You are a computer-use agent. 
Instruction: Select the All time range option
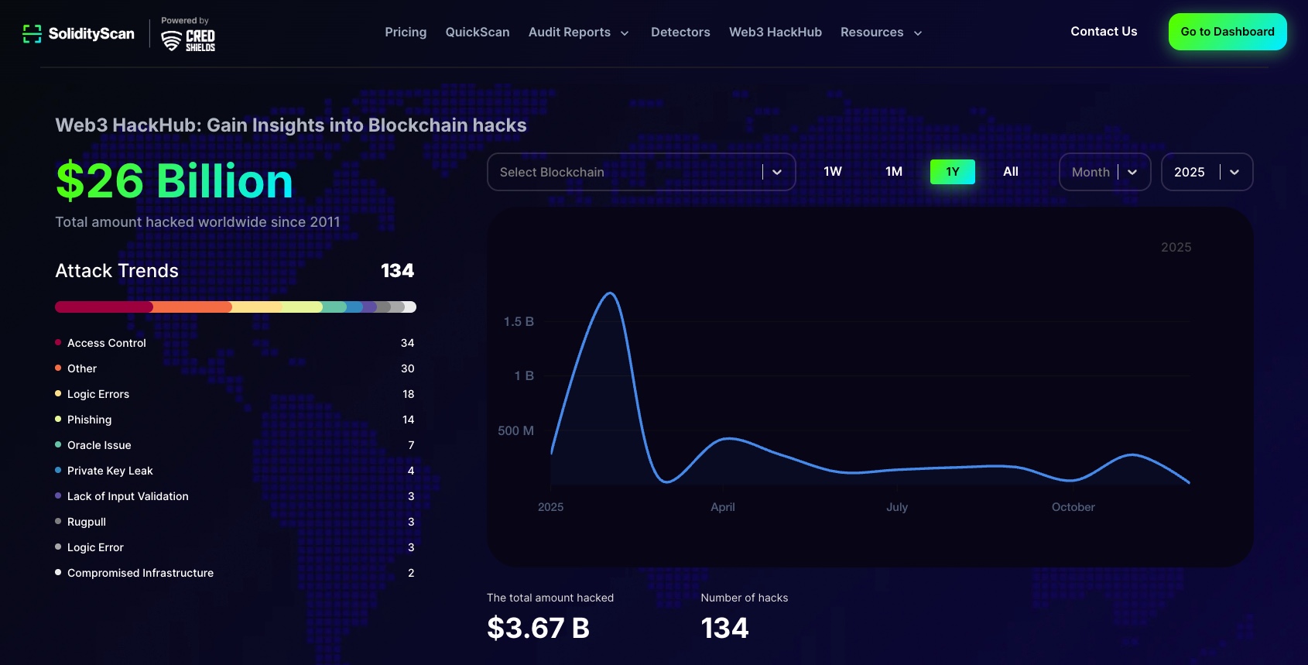[1010, 172]
